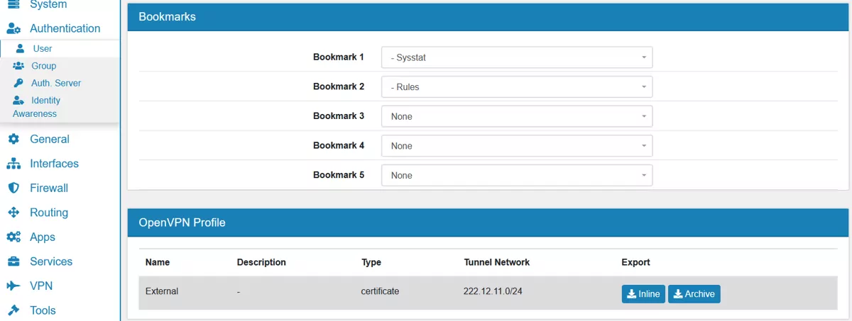Click the Apps gears icon

[x=13, y=237]
